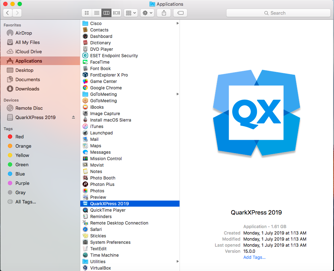
Task: Select the QuickTime Player icon
Action: pos(85,210)
